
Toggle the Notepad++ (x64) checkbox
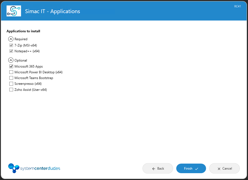click(x=11, y=51)
